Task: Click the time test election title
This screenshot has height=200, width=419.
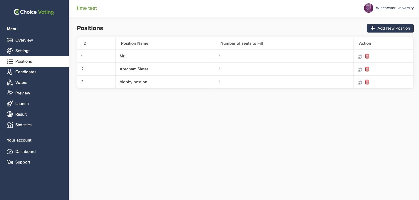Action: click(x=87, y=8)
